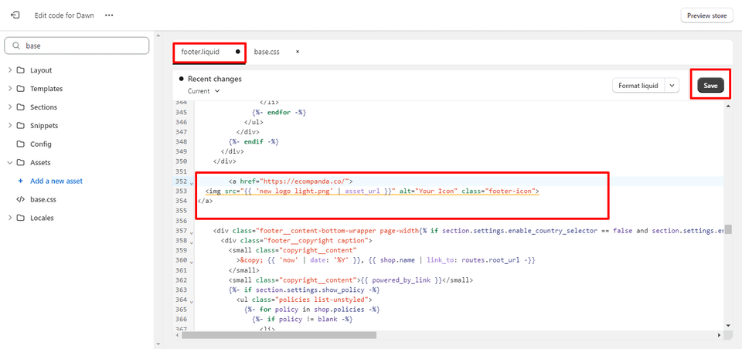Expand the Templates folder chevron

coord(10,89)
